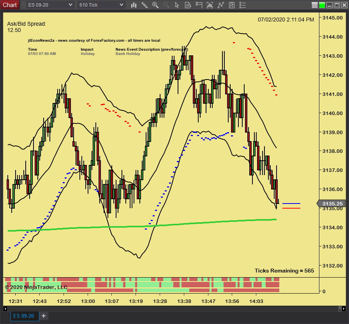Click the 07/02/2020 2:11:04 PM timestamp
This screenshot has width=349, height=324.
(286, 19)
